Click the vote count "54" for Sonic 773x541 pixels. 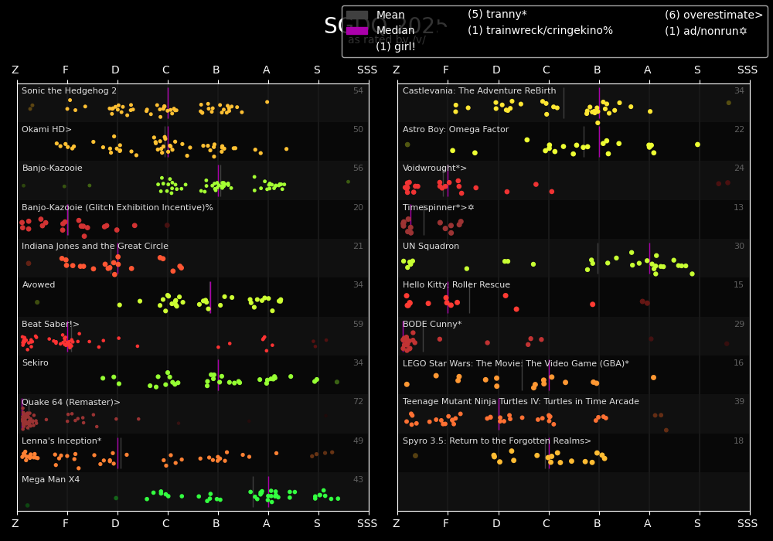(x=358, y=90)
